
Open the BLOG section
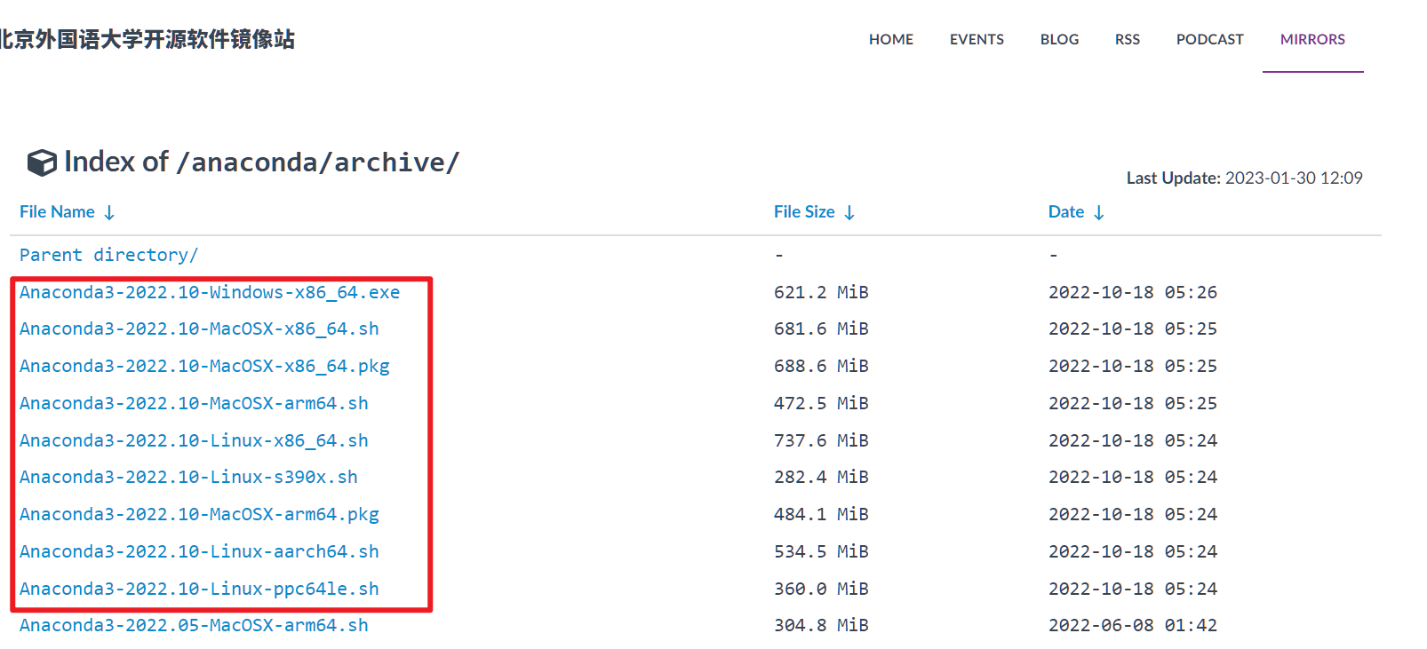[1059, 39]
